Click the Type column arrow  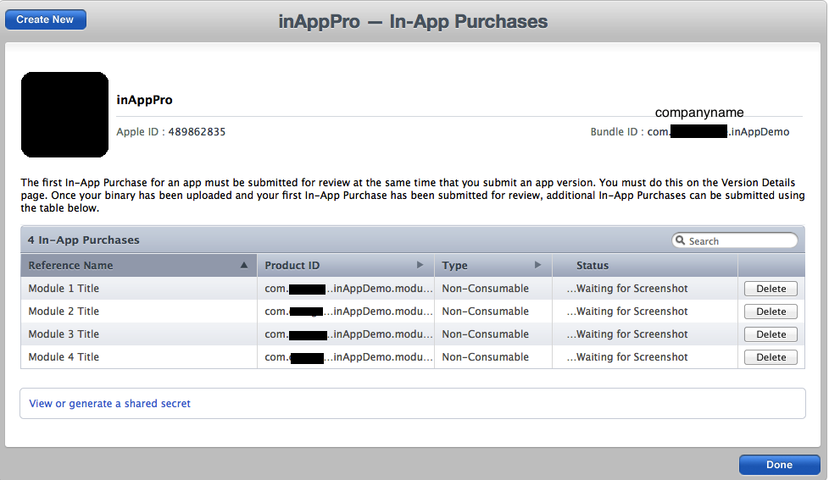[x=537, y=265]
